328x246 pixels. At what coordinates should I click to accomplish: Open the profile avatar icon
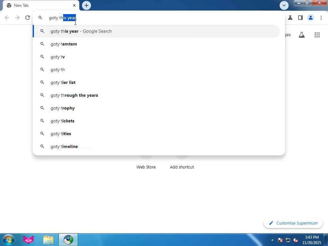(x=311, y=18)
